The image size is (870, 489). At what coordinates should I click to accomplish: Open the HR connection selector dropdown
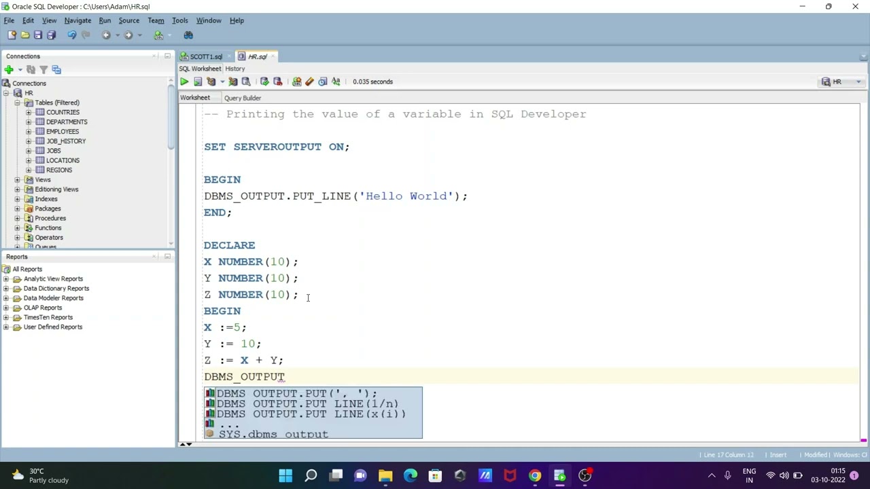pos(858,81)
